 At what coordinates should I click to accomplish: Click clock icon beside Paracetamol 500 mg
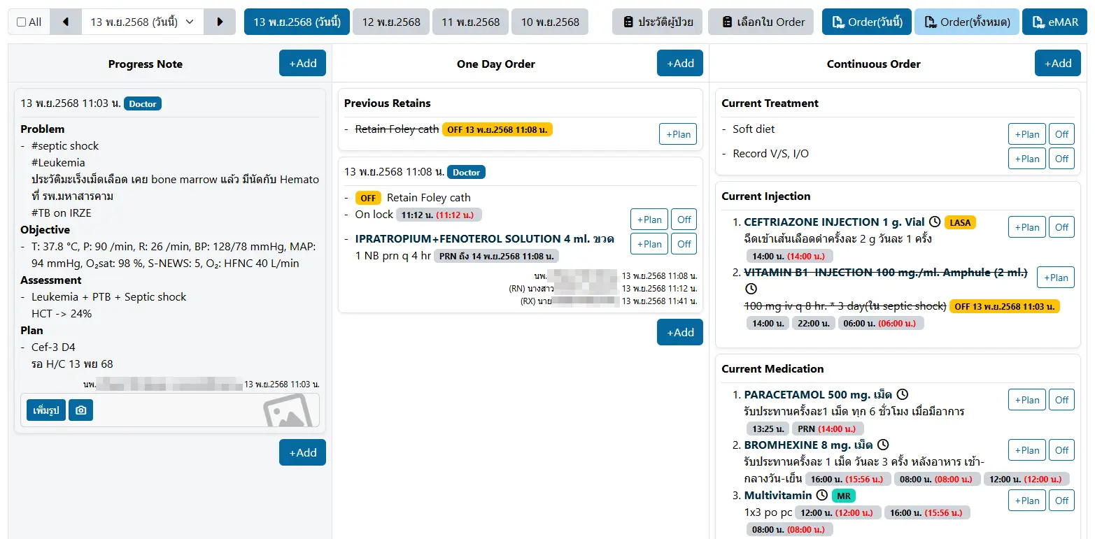(903, 394)
